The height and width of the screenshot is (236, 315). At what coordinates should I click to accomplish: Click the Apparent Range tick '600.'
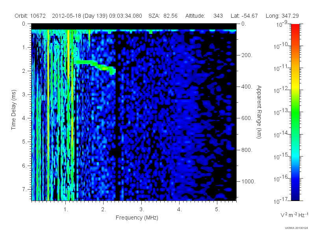pyautogui.click(x=247, y=118)
